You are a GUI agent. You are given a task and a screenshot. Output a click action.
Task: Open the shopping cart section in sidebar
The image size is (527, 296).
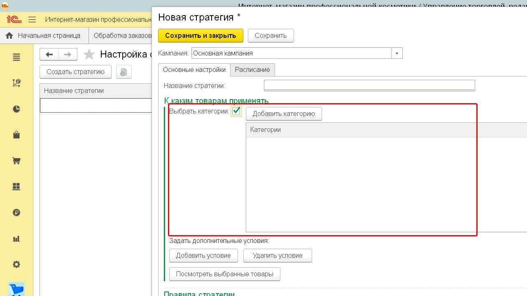click(x=16, y=161)
